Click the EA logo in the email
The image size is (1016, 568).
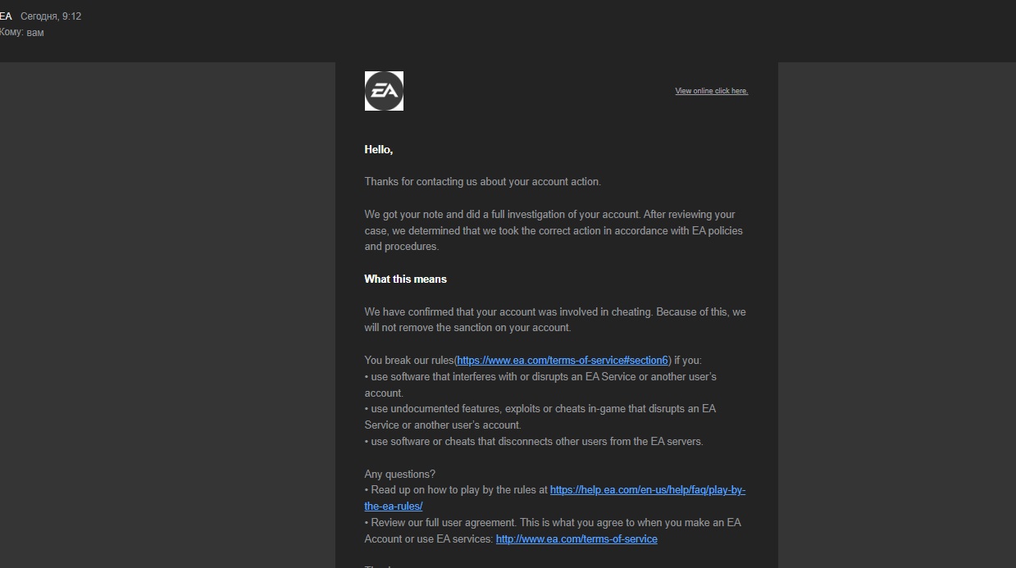(x=384, y=91)
